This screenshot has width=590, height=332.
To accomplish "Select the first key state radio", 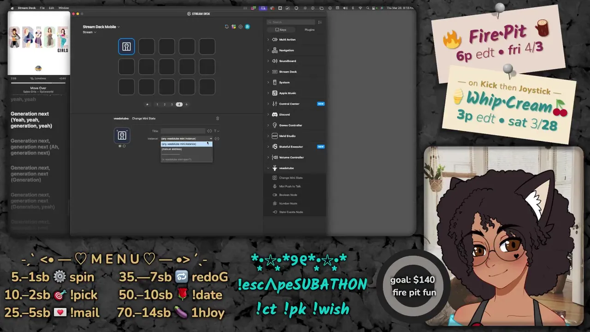I will coord(120,146).
